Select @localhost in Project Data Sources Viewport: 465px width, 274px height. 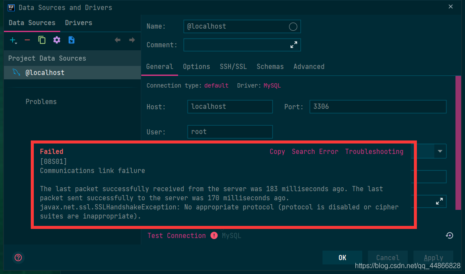[x=45, y=73]
